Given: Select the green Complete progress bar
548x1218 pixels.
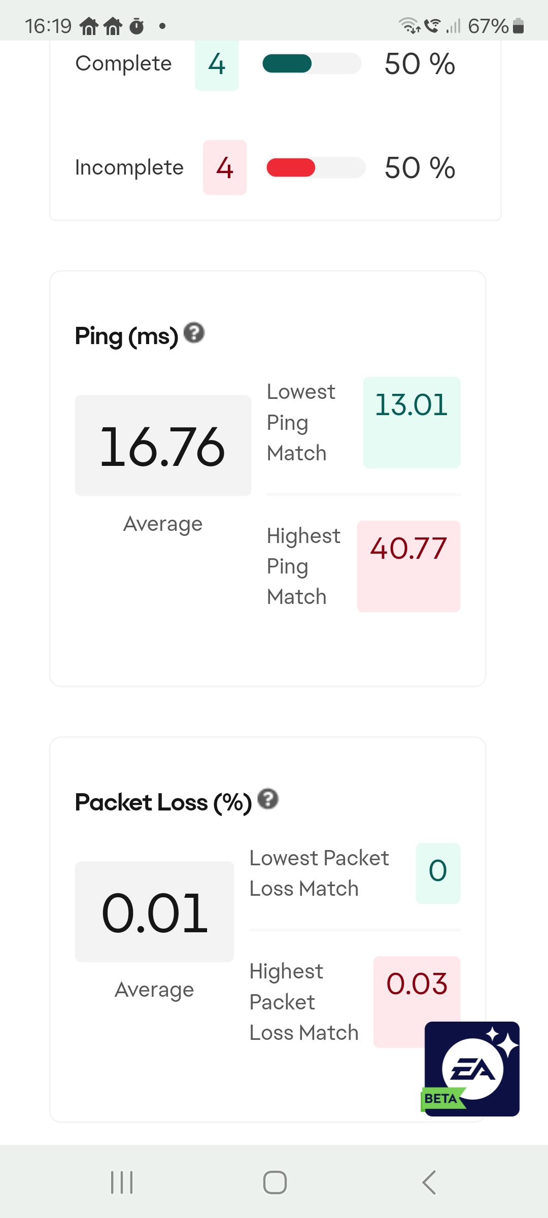Looking at the screenshot, I should (x=312, y=63).
